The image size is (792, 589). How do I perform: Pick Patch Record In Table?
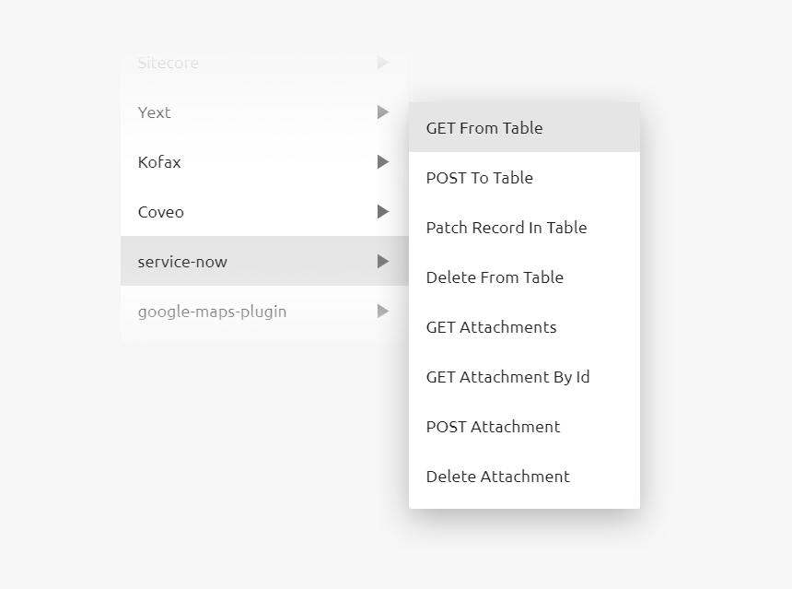(507, 228)
